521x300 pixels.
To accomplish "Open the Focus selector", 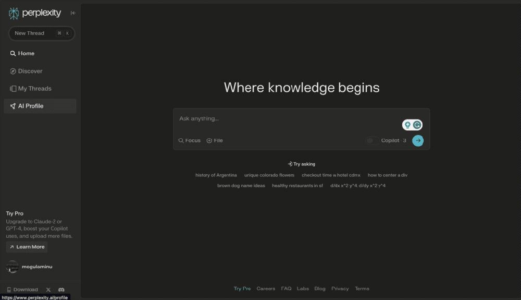I will pos(190,140).
